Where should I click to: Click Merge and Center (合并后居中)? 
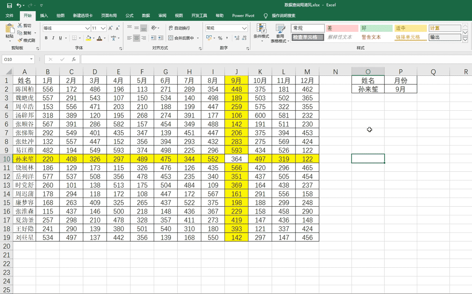[181, 38]
